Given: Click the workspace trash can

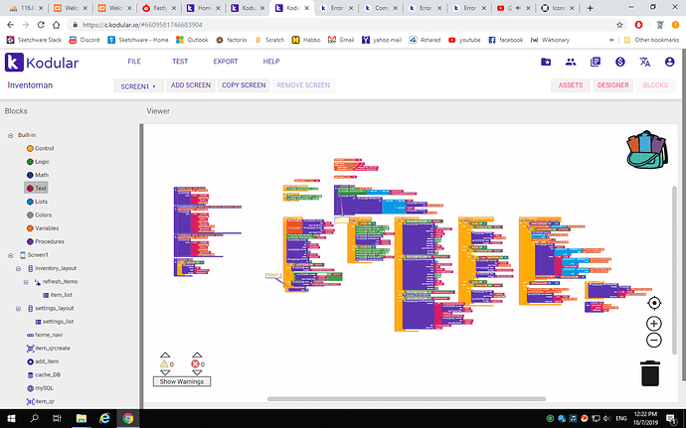Looking at the screenshot, I should pos(650,373).
